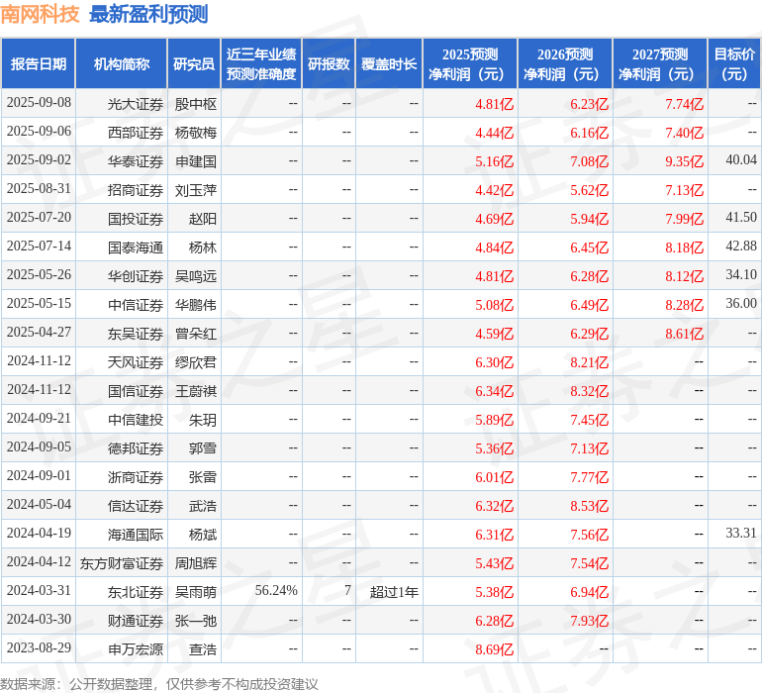762x693 pixels.
Task: Sort by 报告日期 column header
Action: tap(38, 64)
